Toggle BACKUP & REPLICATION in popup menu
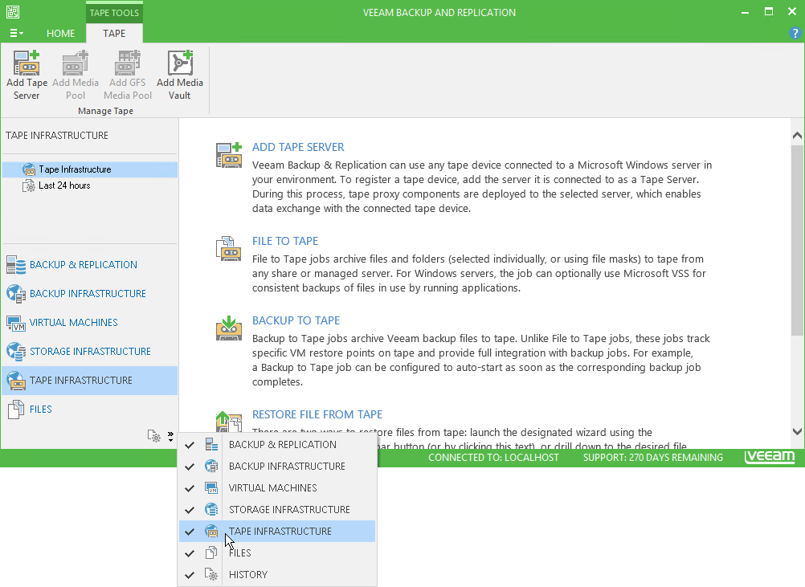Screen dimensions: 805x587 coord(277,445)
